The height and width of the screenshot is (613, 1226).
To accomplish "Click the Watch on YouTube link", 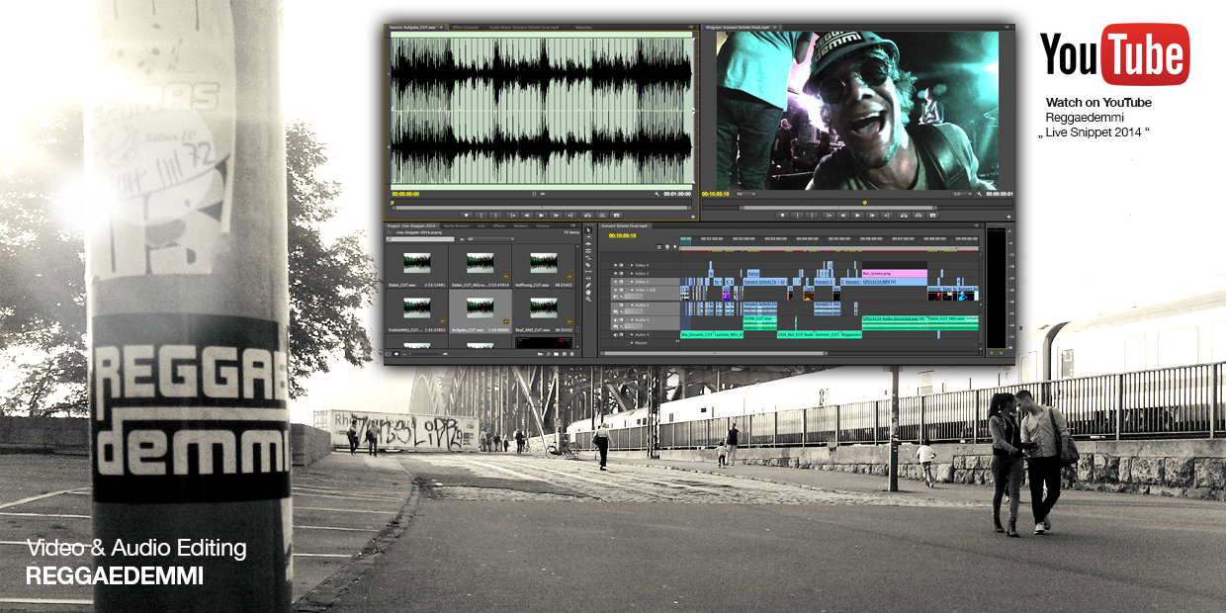I will 1098,103.
